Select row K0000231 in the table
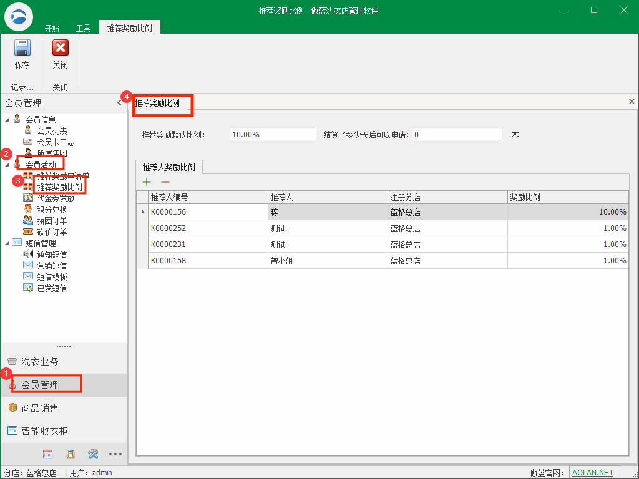639x479 pixels. [x=383, y=244]
